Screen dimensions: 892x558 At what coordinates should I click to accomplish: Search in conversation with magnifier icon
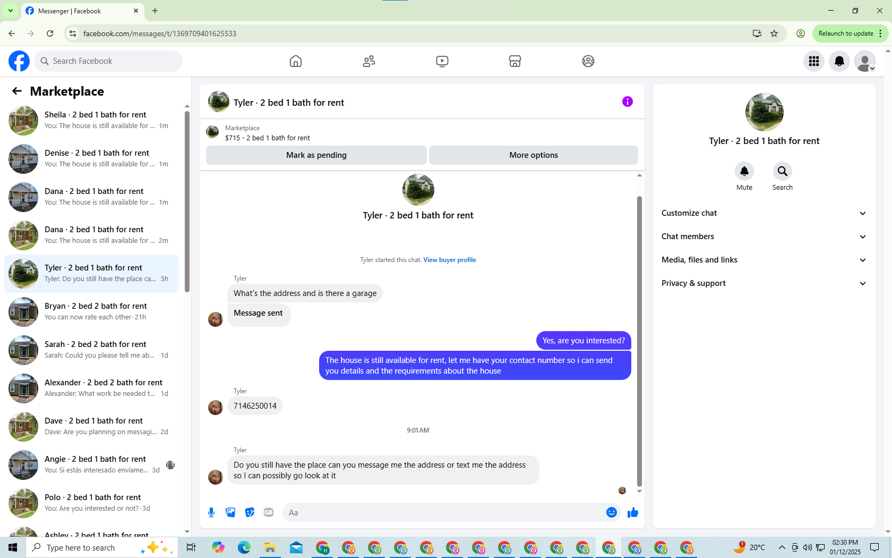click(783, 171)
